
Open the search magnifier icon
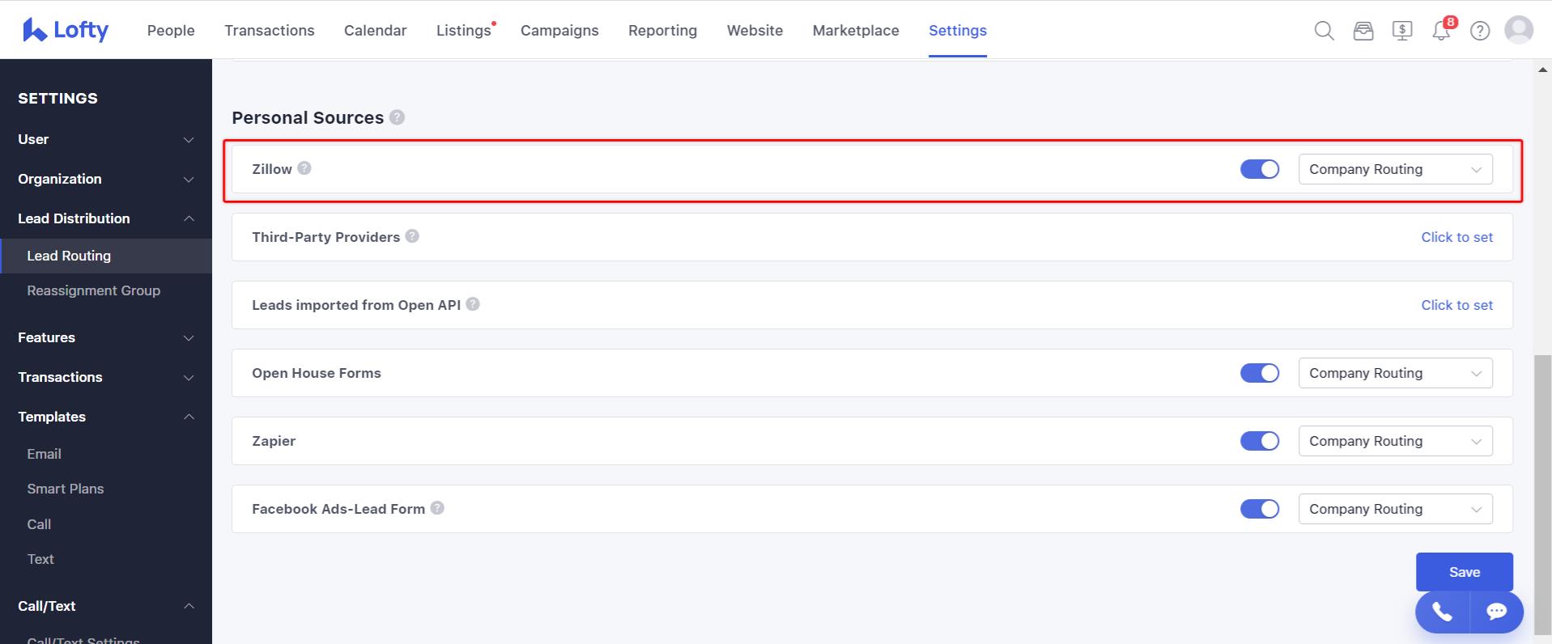pyautogui.click(x=1324, y=31)
